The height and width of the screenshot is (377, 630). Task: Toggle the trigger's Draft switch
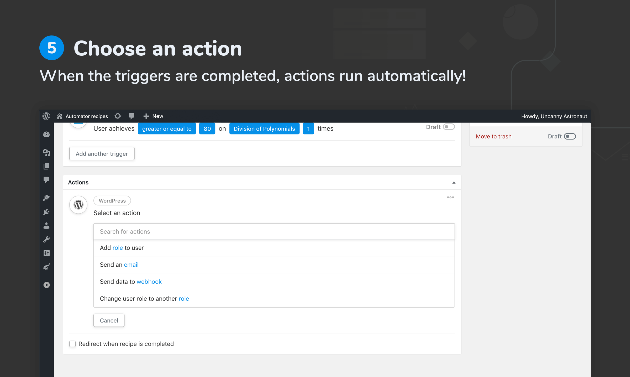(x=449, y=127)
